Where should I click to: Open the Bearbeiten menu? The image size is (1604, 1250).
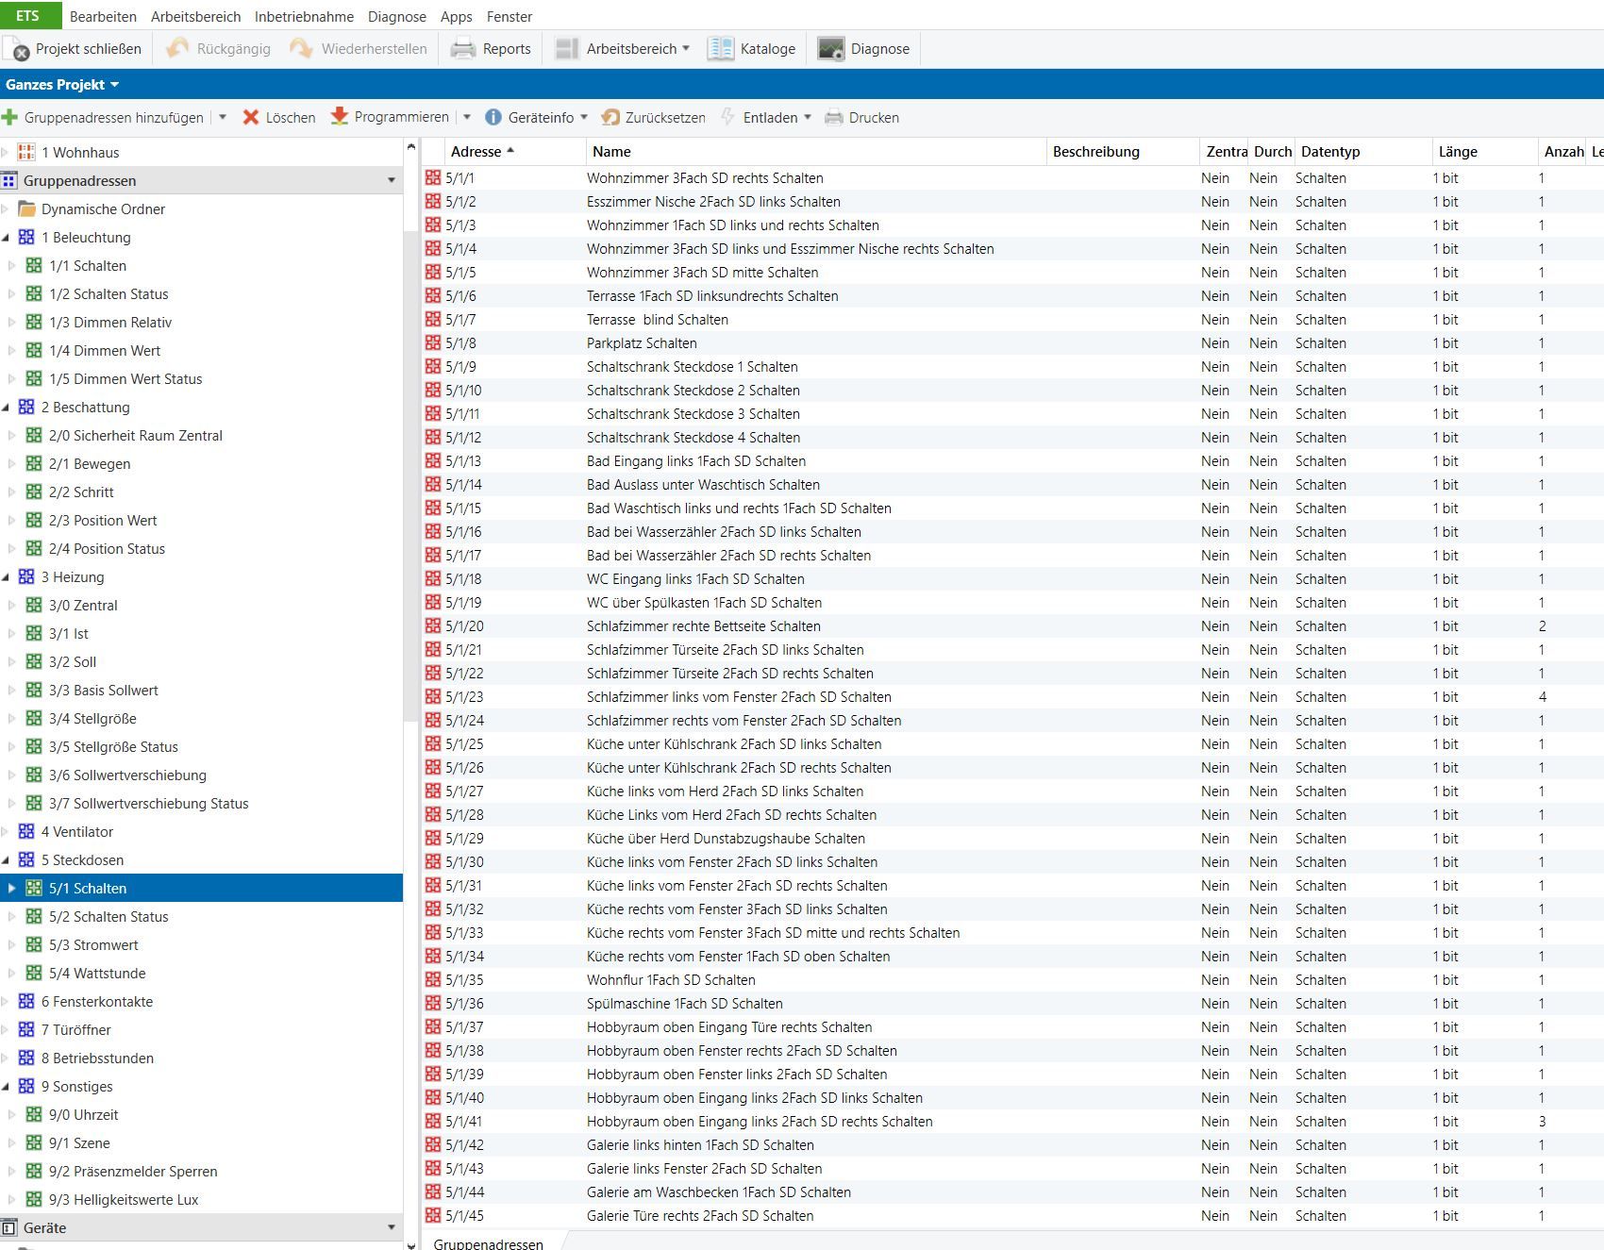[103, 16]
